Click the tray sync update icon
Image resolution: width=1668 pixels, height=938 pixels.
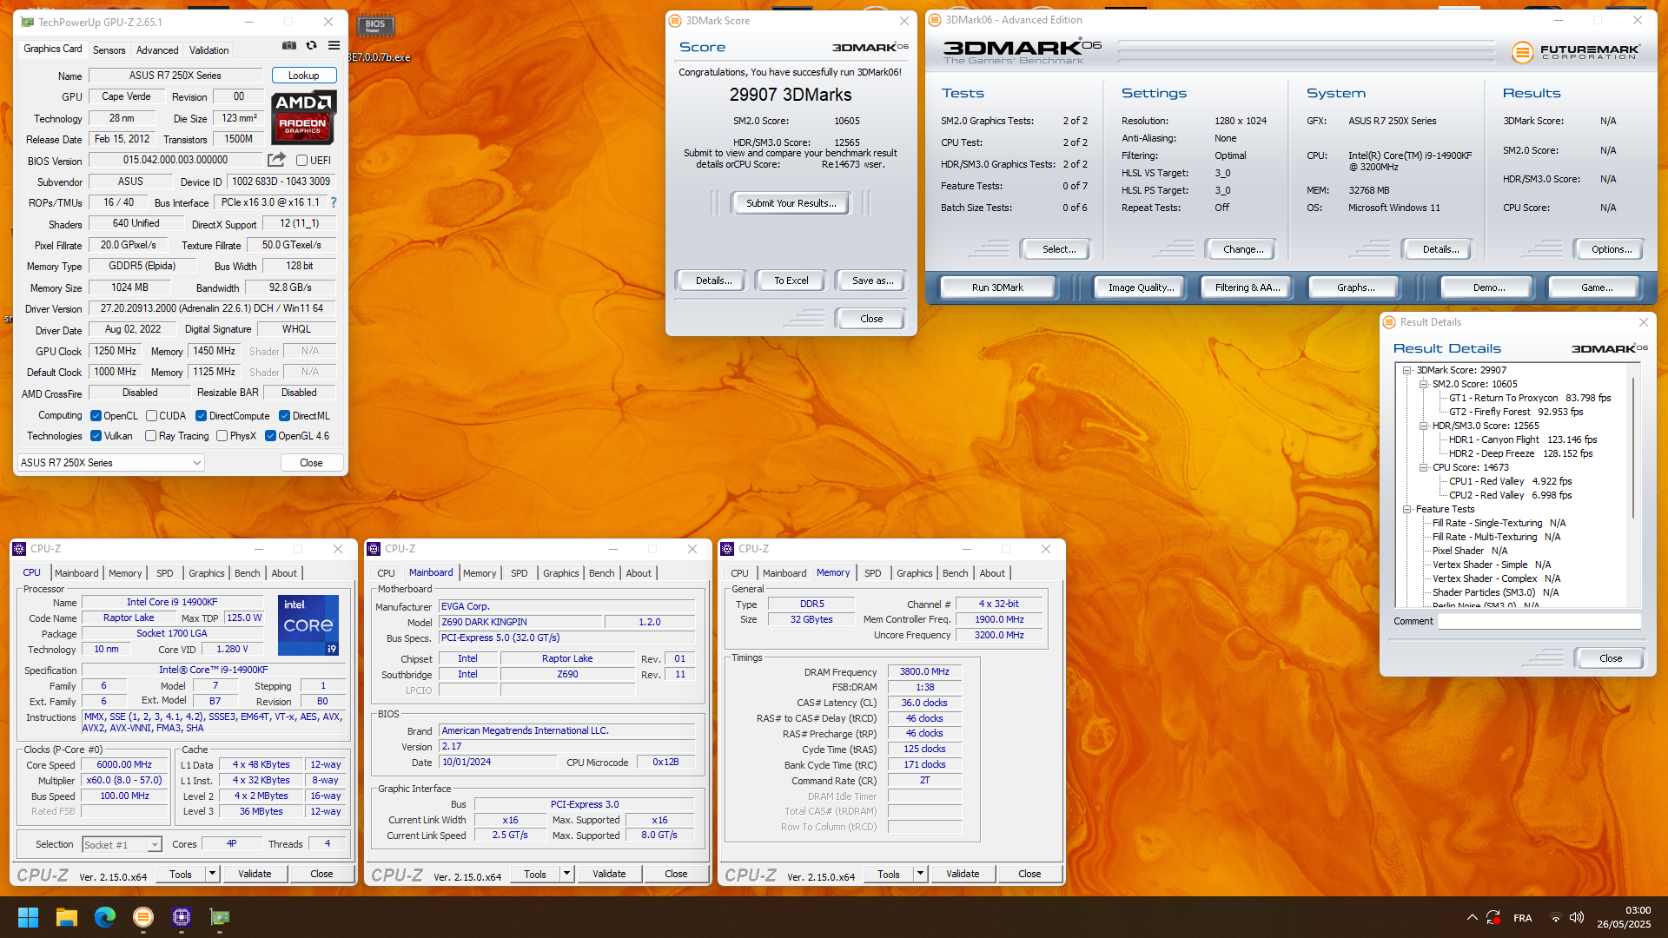[1493, 917]
